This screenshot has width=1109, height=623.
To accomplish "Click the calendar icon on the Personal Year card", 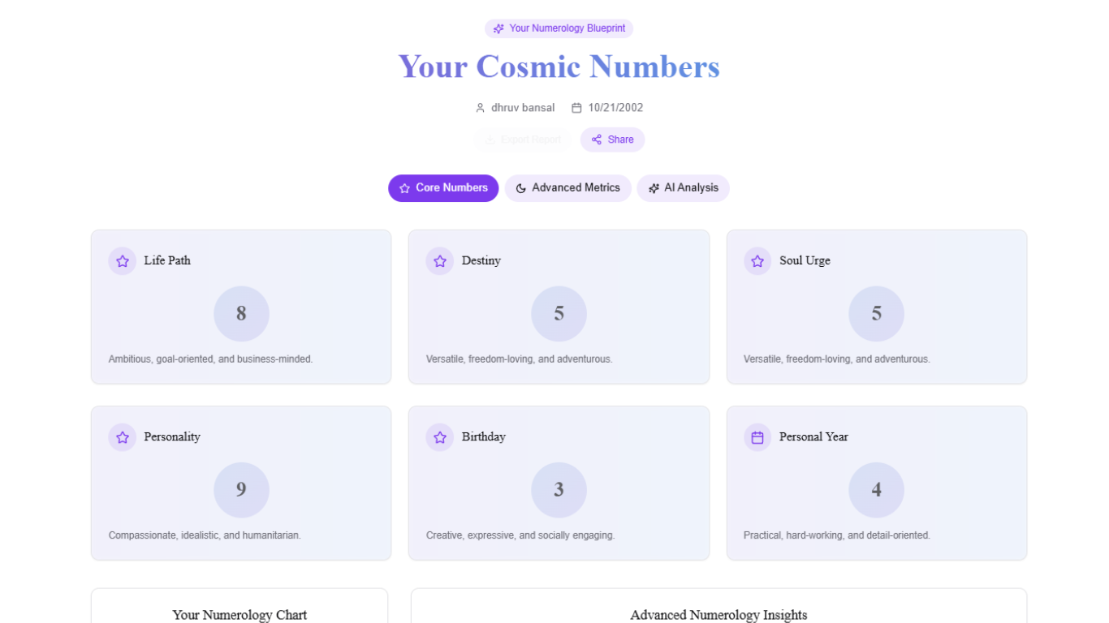I will pyautogui.click(x=757, y=437).
